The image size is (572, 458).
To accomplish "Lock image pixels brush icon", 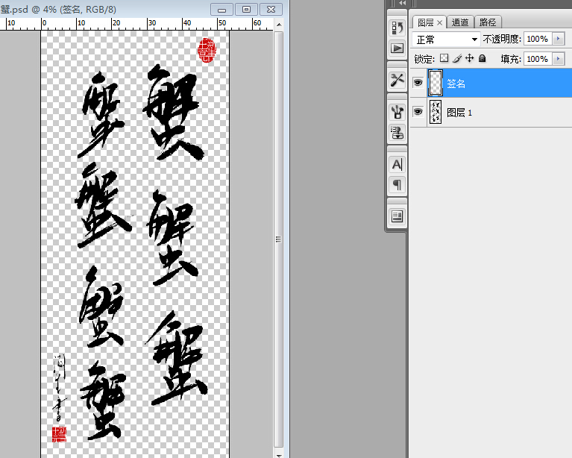I will (x=456, y=58).
